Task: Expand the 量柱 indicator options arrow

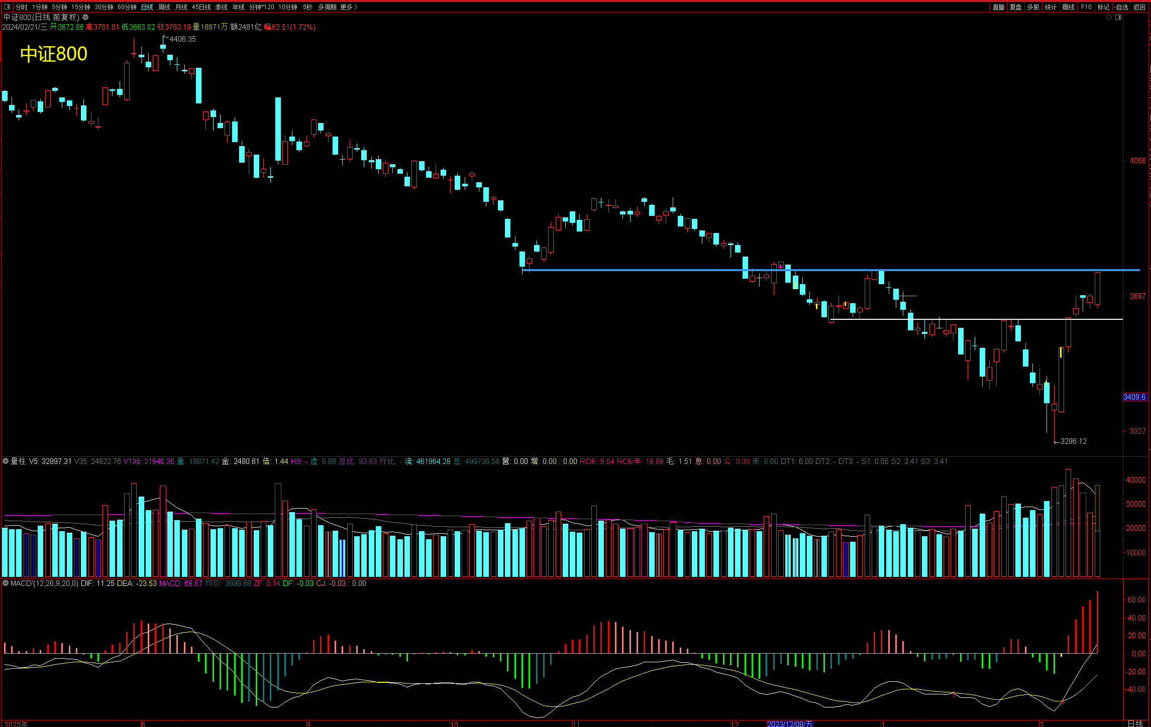Action: point(6,461)
